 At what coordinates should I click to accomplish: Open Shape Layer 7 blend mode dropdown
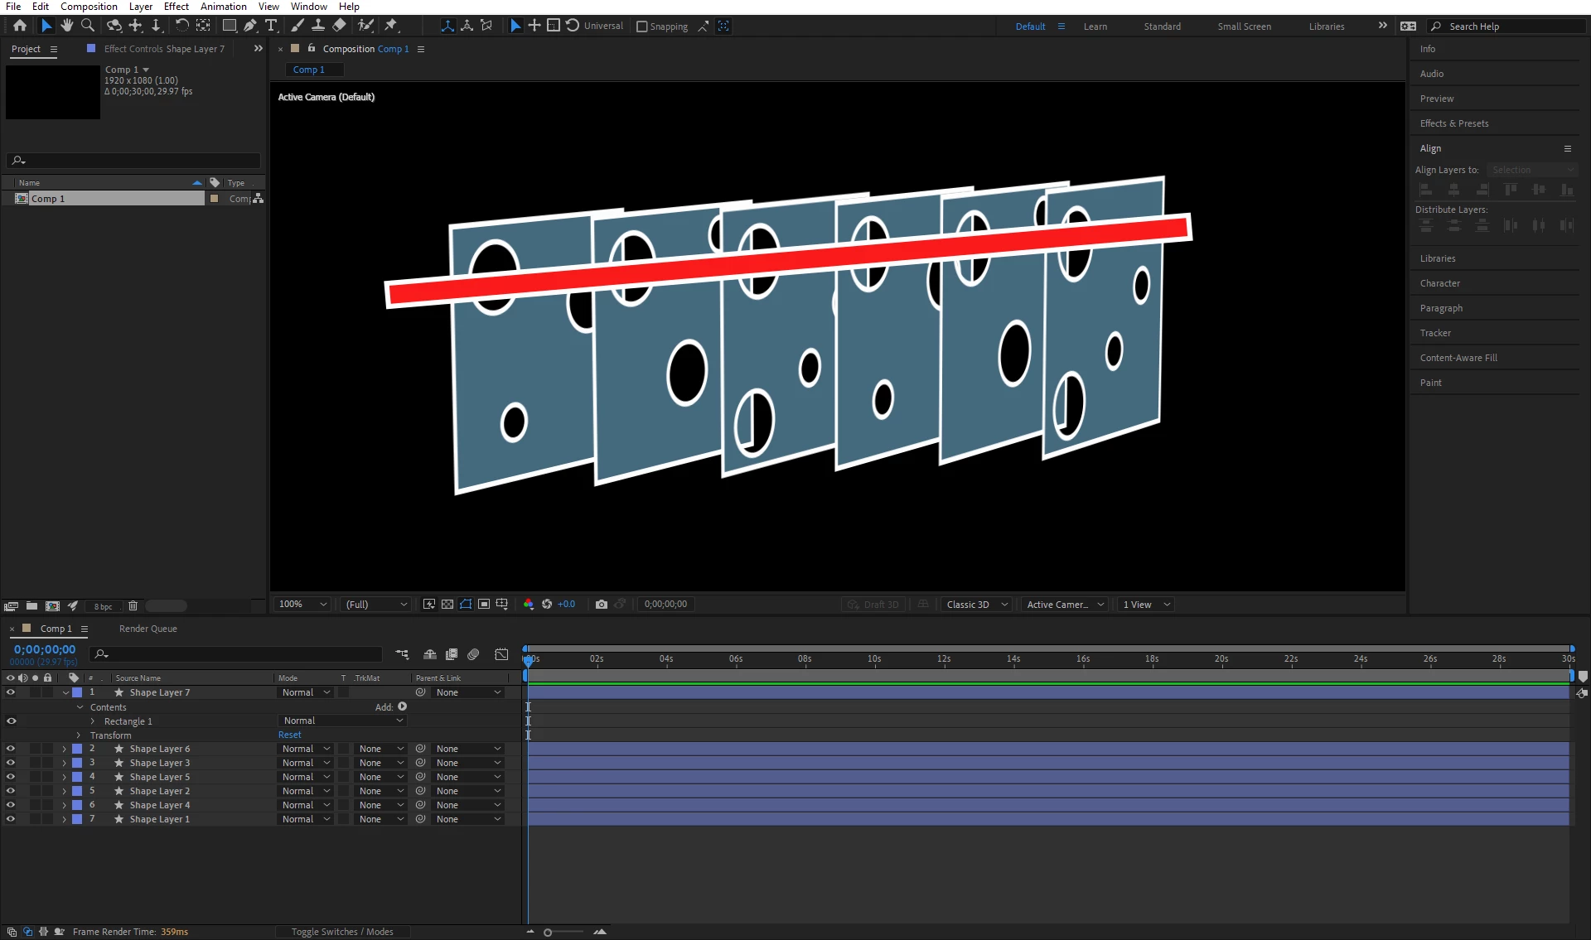click(x=305, y=692)
